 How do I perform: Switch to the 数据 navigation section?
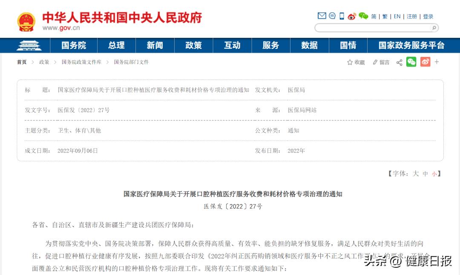point(310,45)
